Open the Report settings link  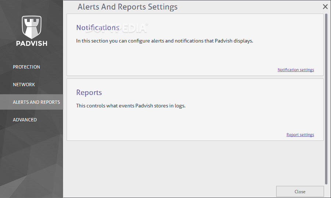coord(300,135)
